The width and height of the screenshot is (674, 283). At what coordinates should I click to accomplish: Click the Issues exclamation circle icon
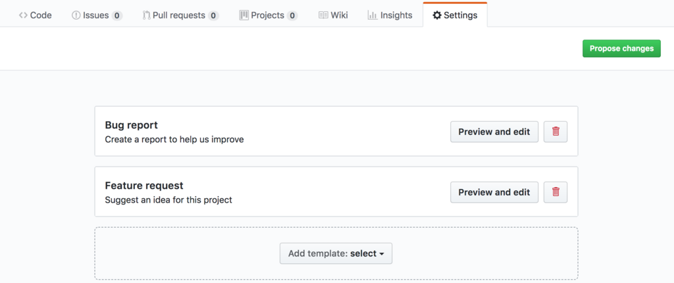[76, 15]
